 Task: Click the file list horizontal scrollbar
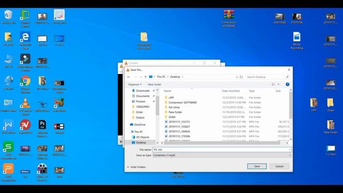222,143
